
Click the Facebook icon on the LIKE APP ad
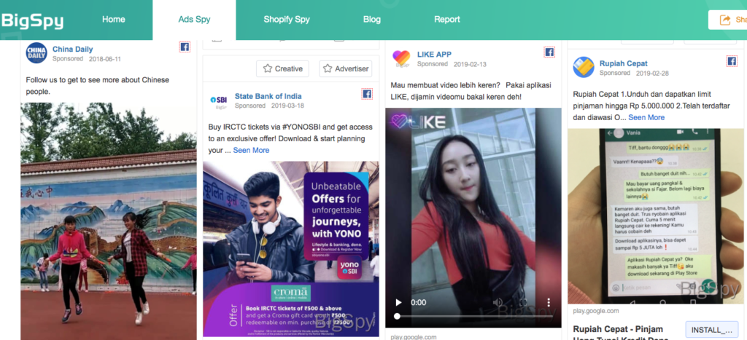click(549, 52)
